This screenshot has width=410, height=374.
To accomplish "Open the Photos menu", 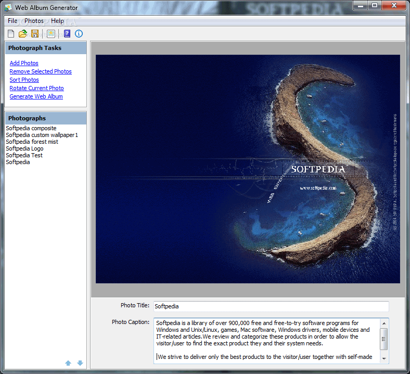I will pos(34,21).
